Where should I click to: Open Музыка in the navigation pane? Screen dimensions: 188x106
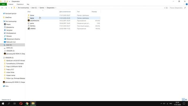9,36
